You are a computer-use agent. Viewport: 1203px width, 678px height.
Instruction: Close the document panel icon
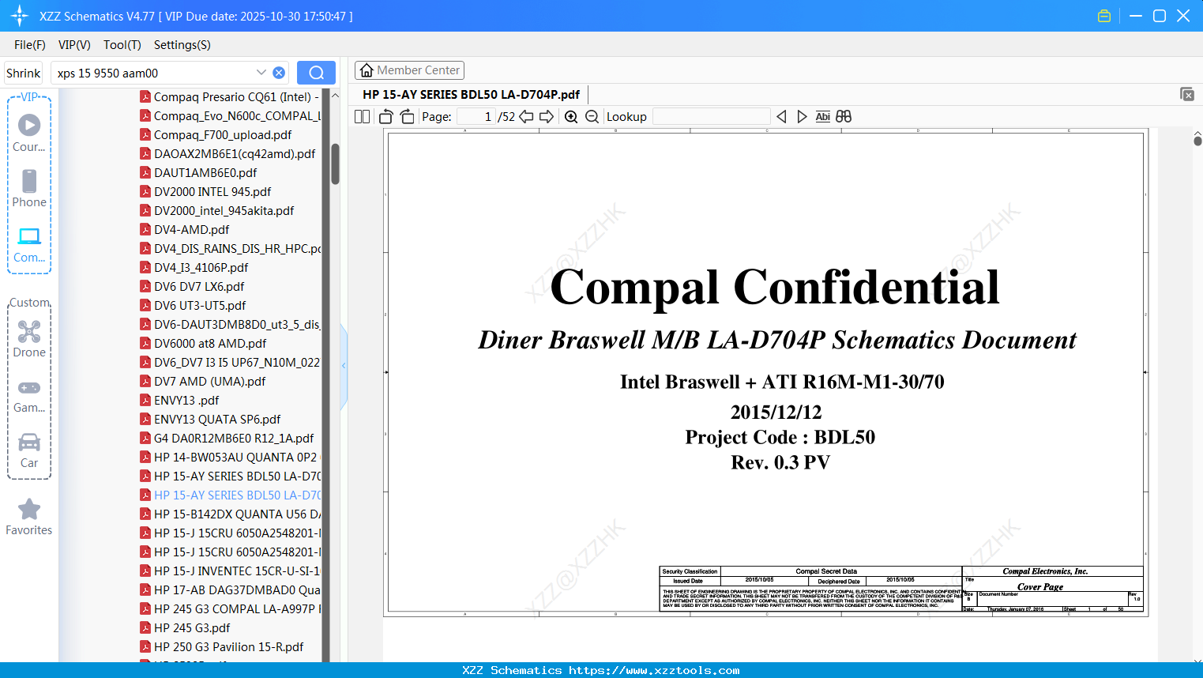pos(1187,94)
